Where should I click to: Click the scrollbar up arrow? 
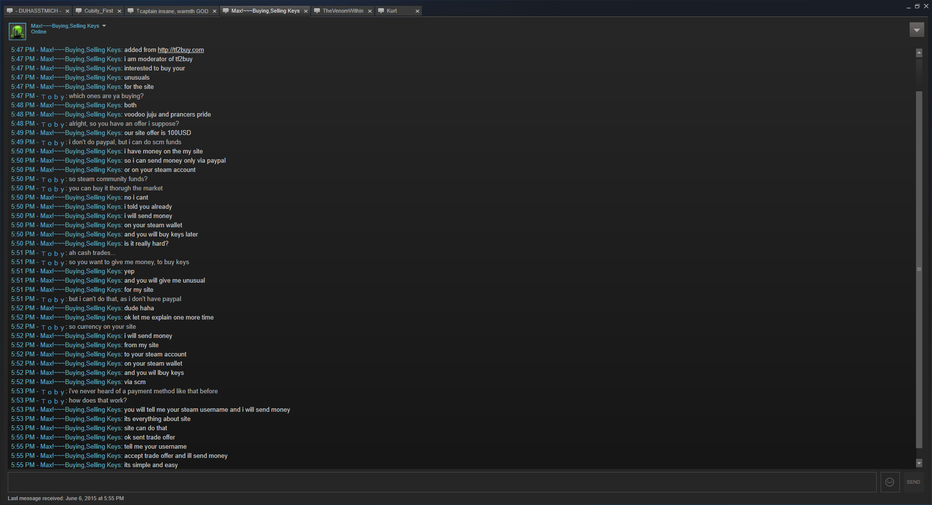(x=919, y=52)
